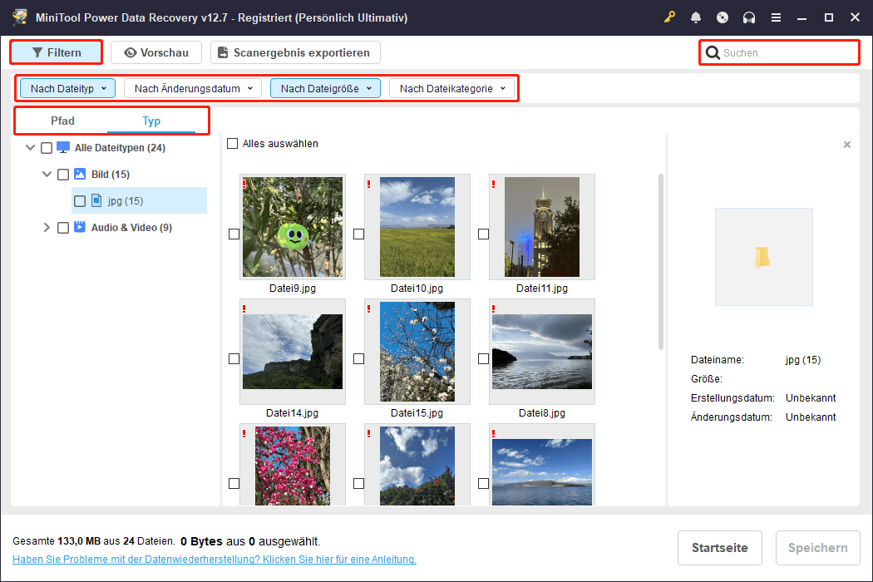The image size is (873, 582).
Task: Select the Datei11.jpg clock tower thumbnail
Action: (541, 227)
